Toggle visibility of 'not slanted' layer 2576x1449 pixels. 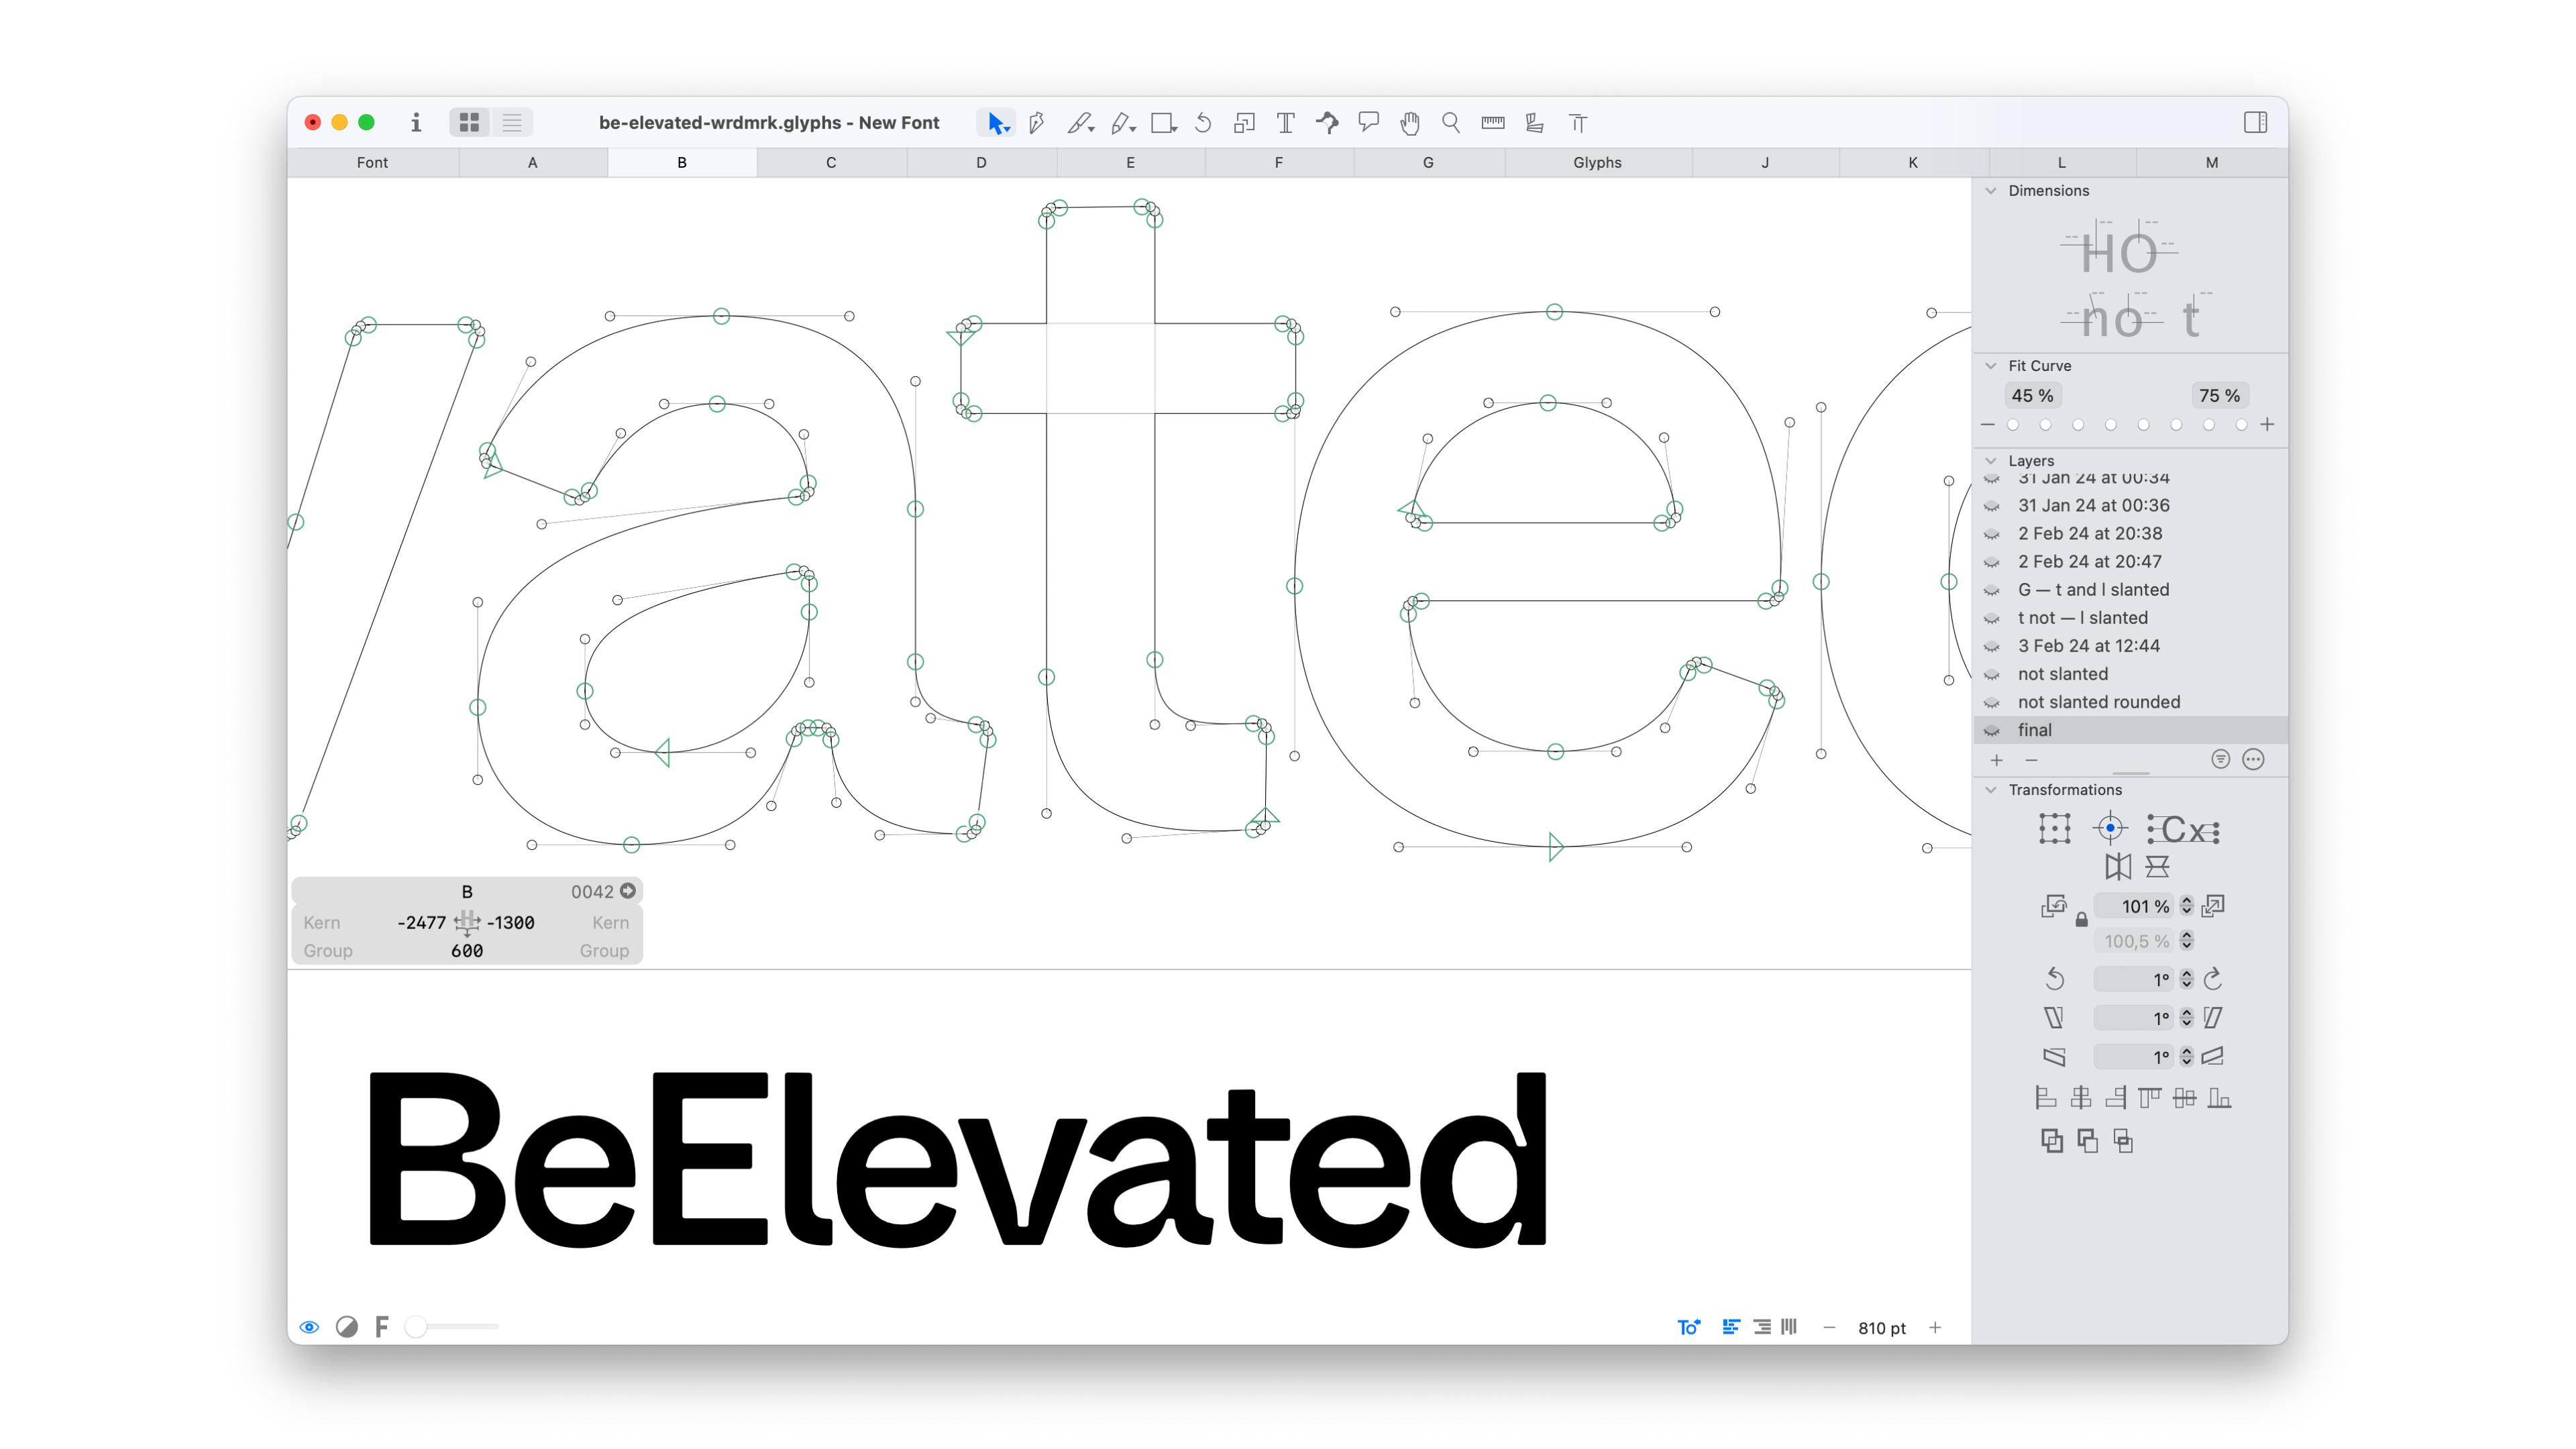[1992, 675]
